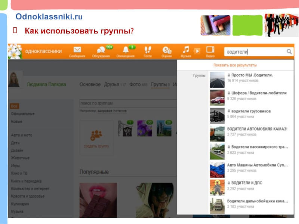Click Russian flag thumbnail of Авто Машины
This screenshot has width=299, height=224.
point(217,170)
